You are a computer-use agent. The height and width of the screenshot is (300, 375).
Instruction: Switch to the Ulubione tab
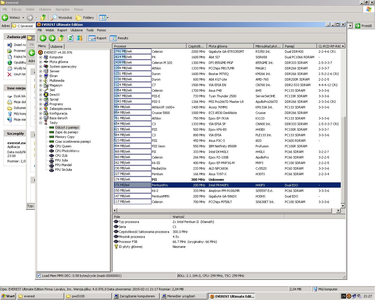point(56,47)
